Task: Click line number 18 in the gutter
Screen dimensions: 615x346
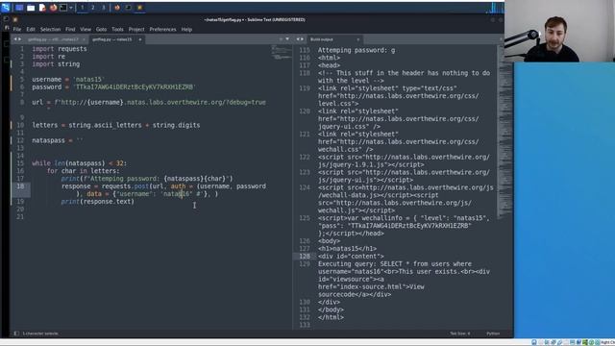Action: pyautogui.click(x=20, y=186)
